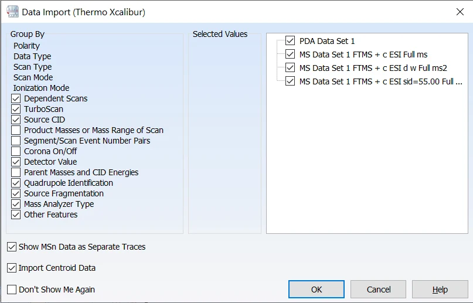Select Data Type in the Group By list

32,56
